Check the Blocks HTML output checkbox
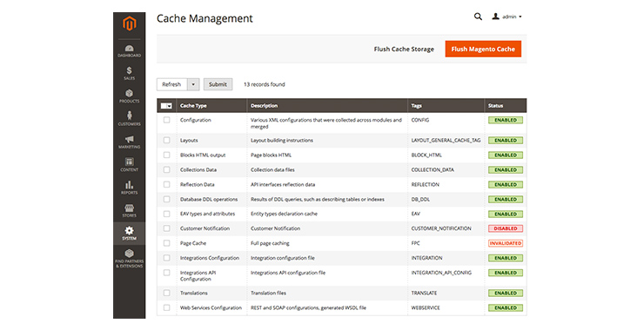Viewport: 644px width, 330px height. pyautogui.click(x=167, y=155)
